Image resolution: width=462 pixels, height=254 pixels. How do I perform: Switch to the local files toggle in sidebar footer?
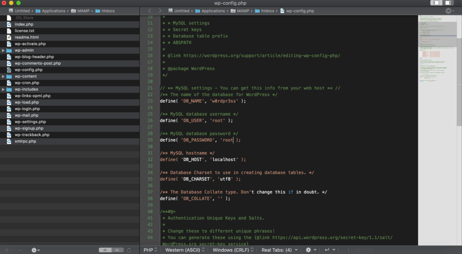pyautogui.click(x=105, y=250)
